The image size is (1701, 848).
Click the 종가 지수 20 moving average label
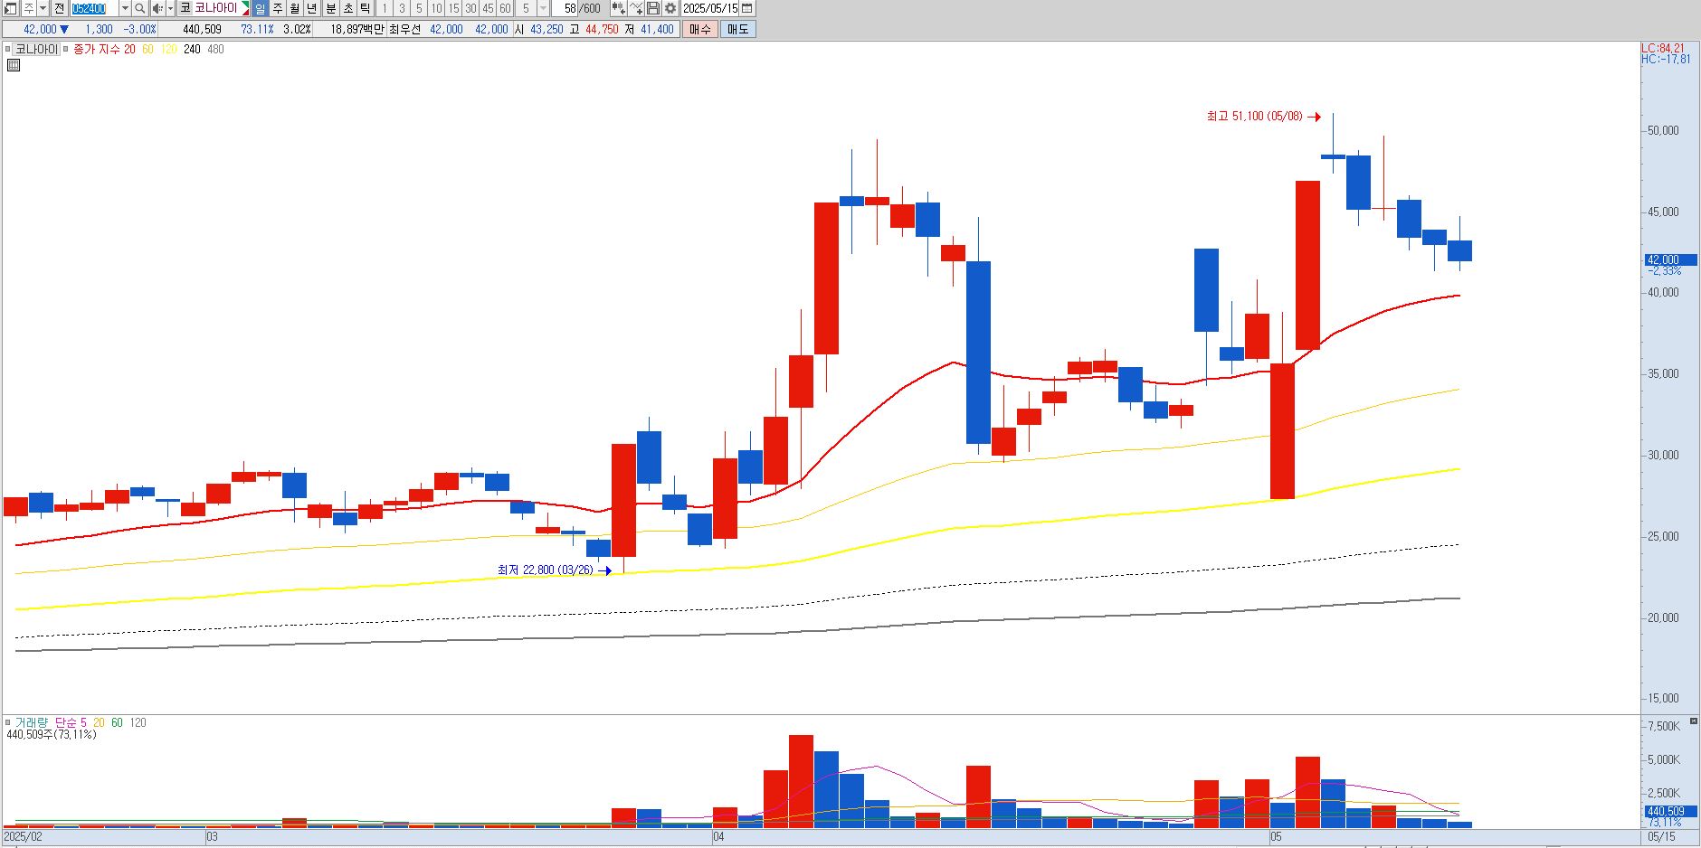[104, 50]
